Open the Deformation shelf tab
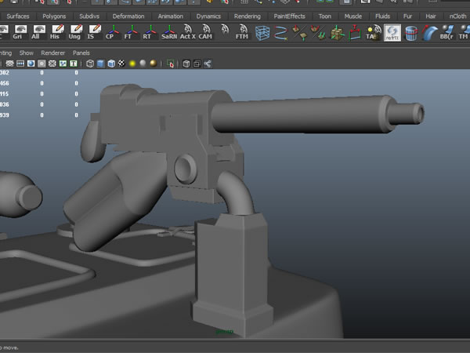The width and height of the screenshot is (470, 353). [x=128, y=16]
